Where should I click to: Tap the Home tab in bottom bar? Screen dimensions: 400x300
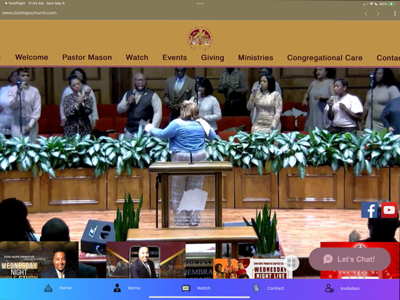[x=58, y=288]
